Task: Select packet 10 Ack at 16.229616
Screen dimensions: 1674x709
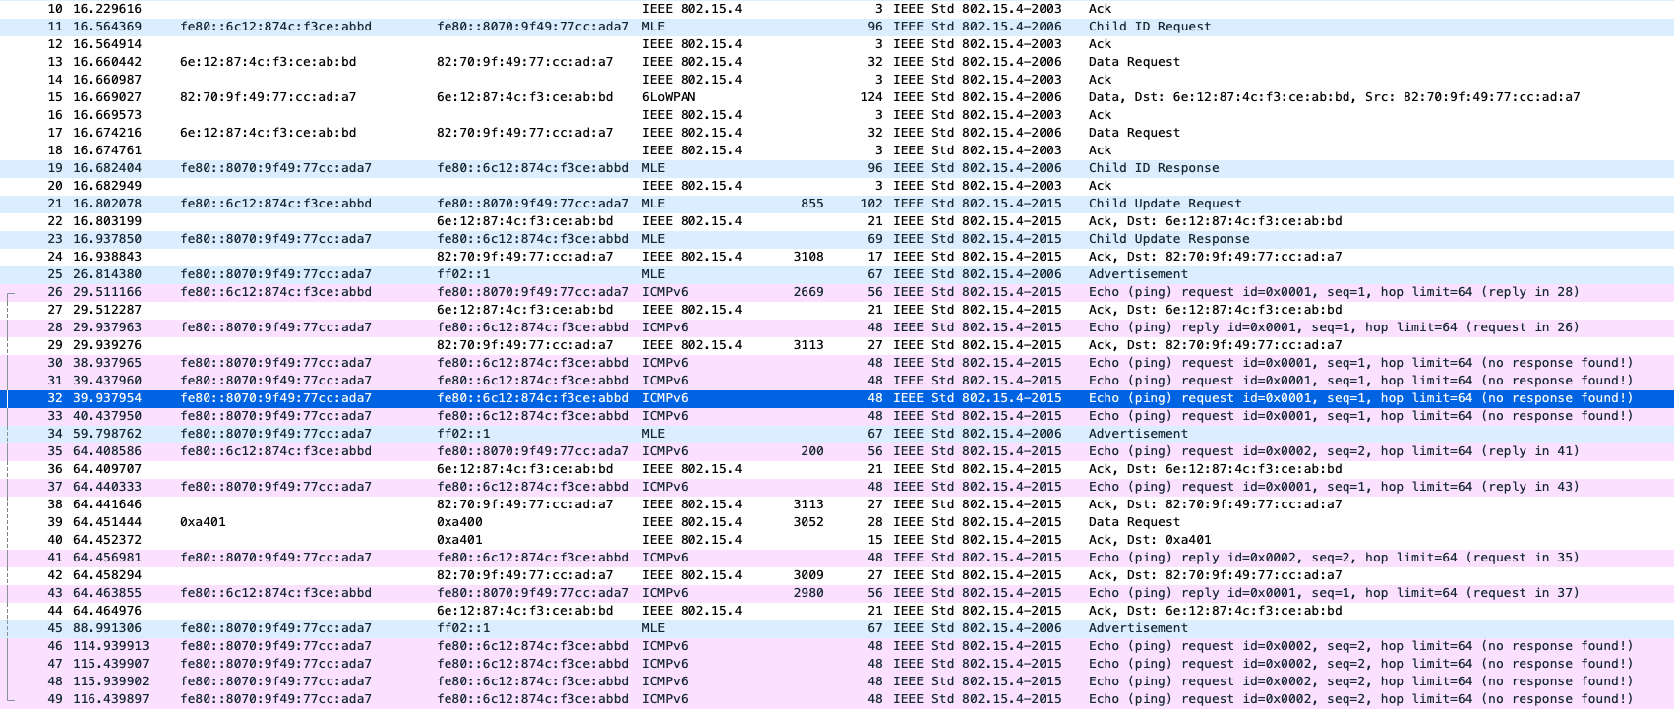Action: click(x=837, y=9)
